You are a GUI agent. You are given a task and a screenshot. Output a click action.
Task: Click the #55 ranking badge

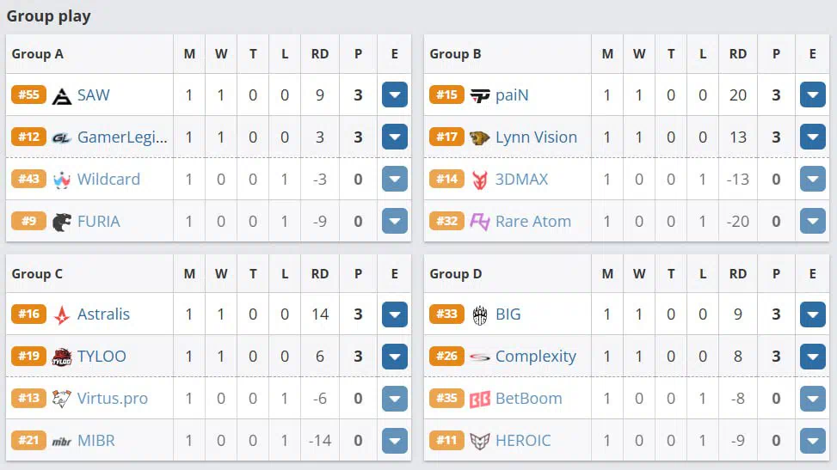point(29,95)
